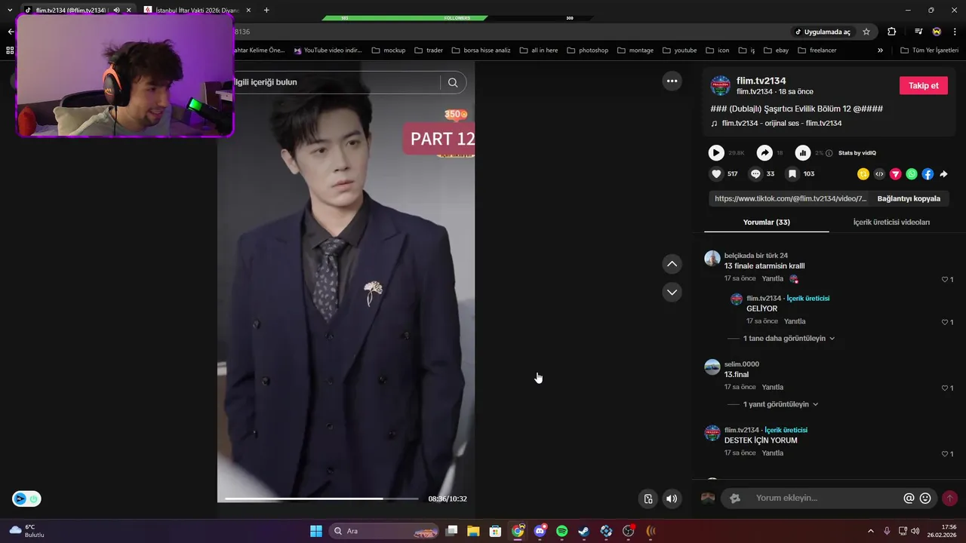
Task: Open the emoji picker in comment box
Action: point(925,498)
